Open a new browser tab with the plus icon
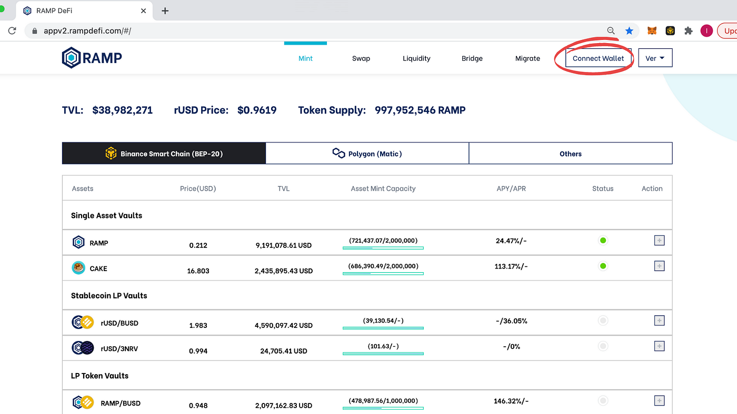737x414 pixels. [x=165, y=11]
